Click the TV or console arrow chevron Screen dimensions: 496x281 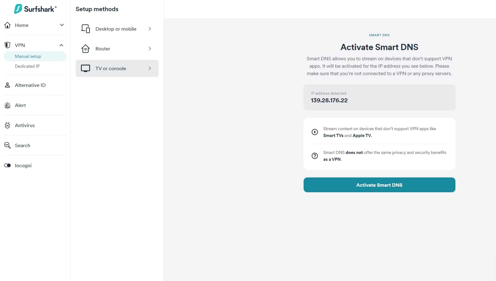[x=150, y=68]
